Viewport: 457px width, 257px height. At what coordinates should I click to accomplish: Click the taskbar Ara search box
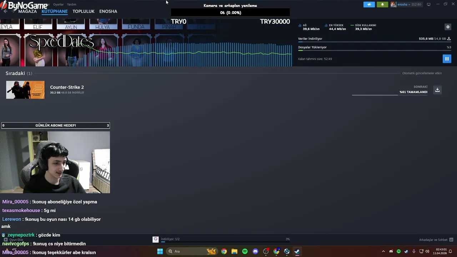tap(192, 251)
